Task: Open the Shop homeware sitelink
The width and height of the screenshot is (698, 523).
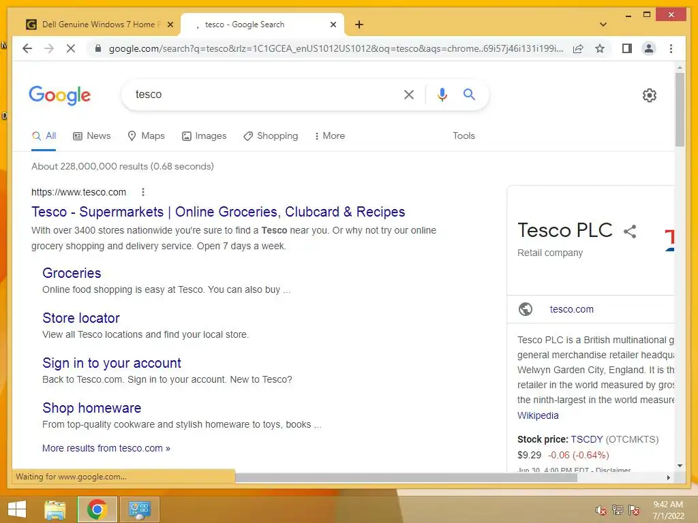Action: coord(92,408)
